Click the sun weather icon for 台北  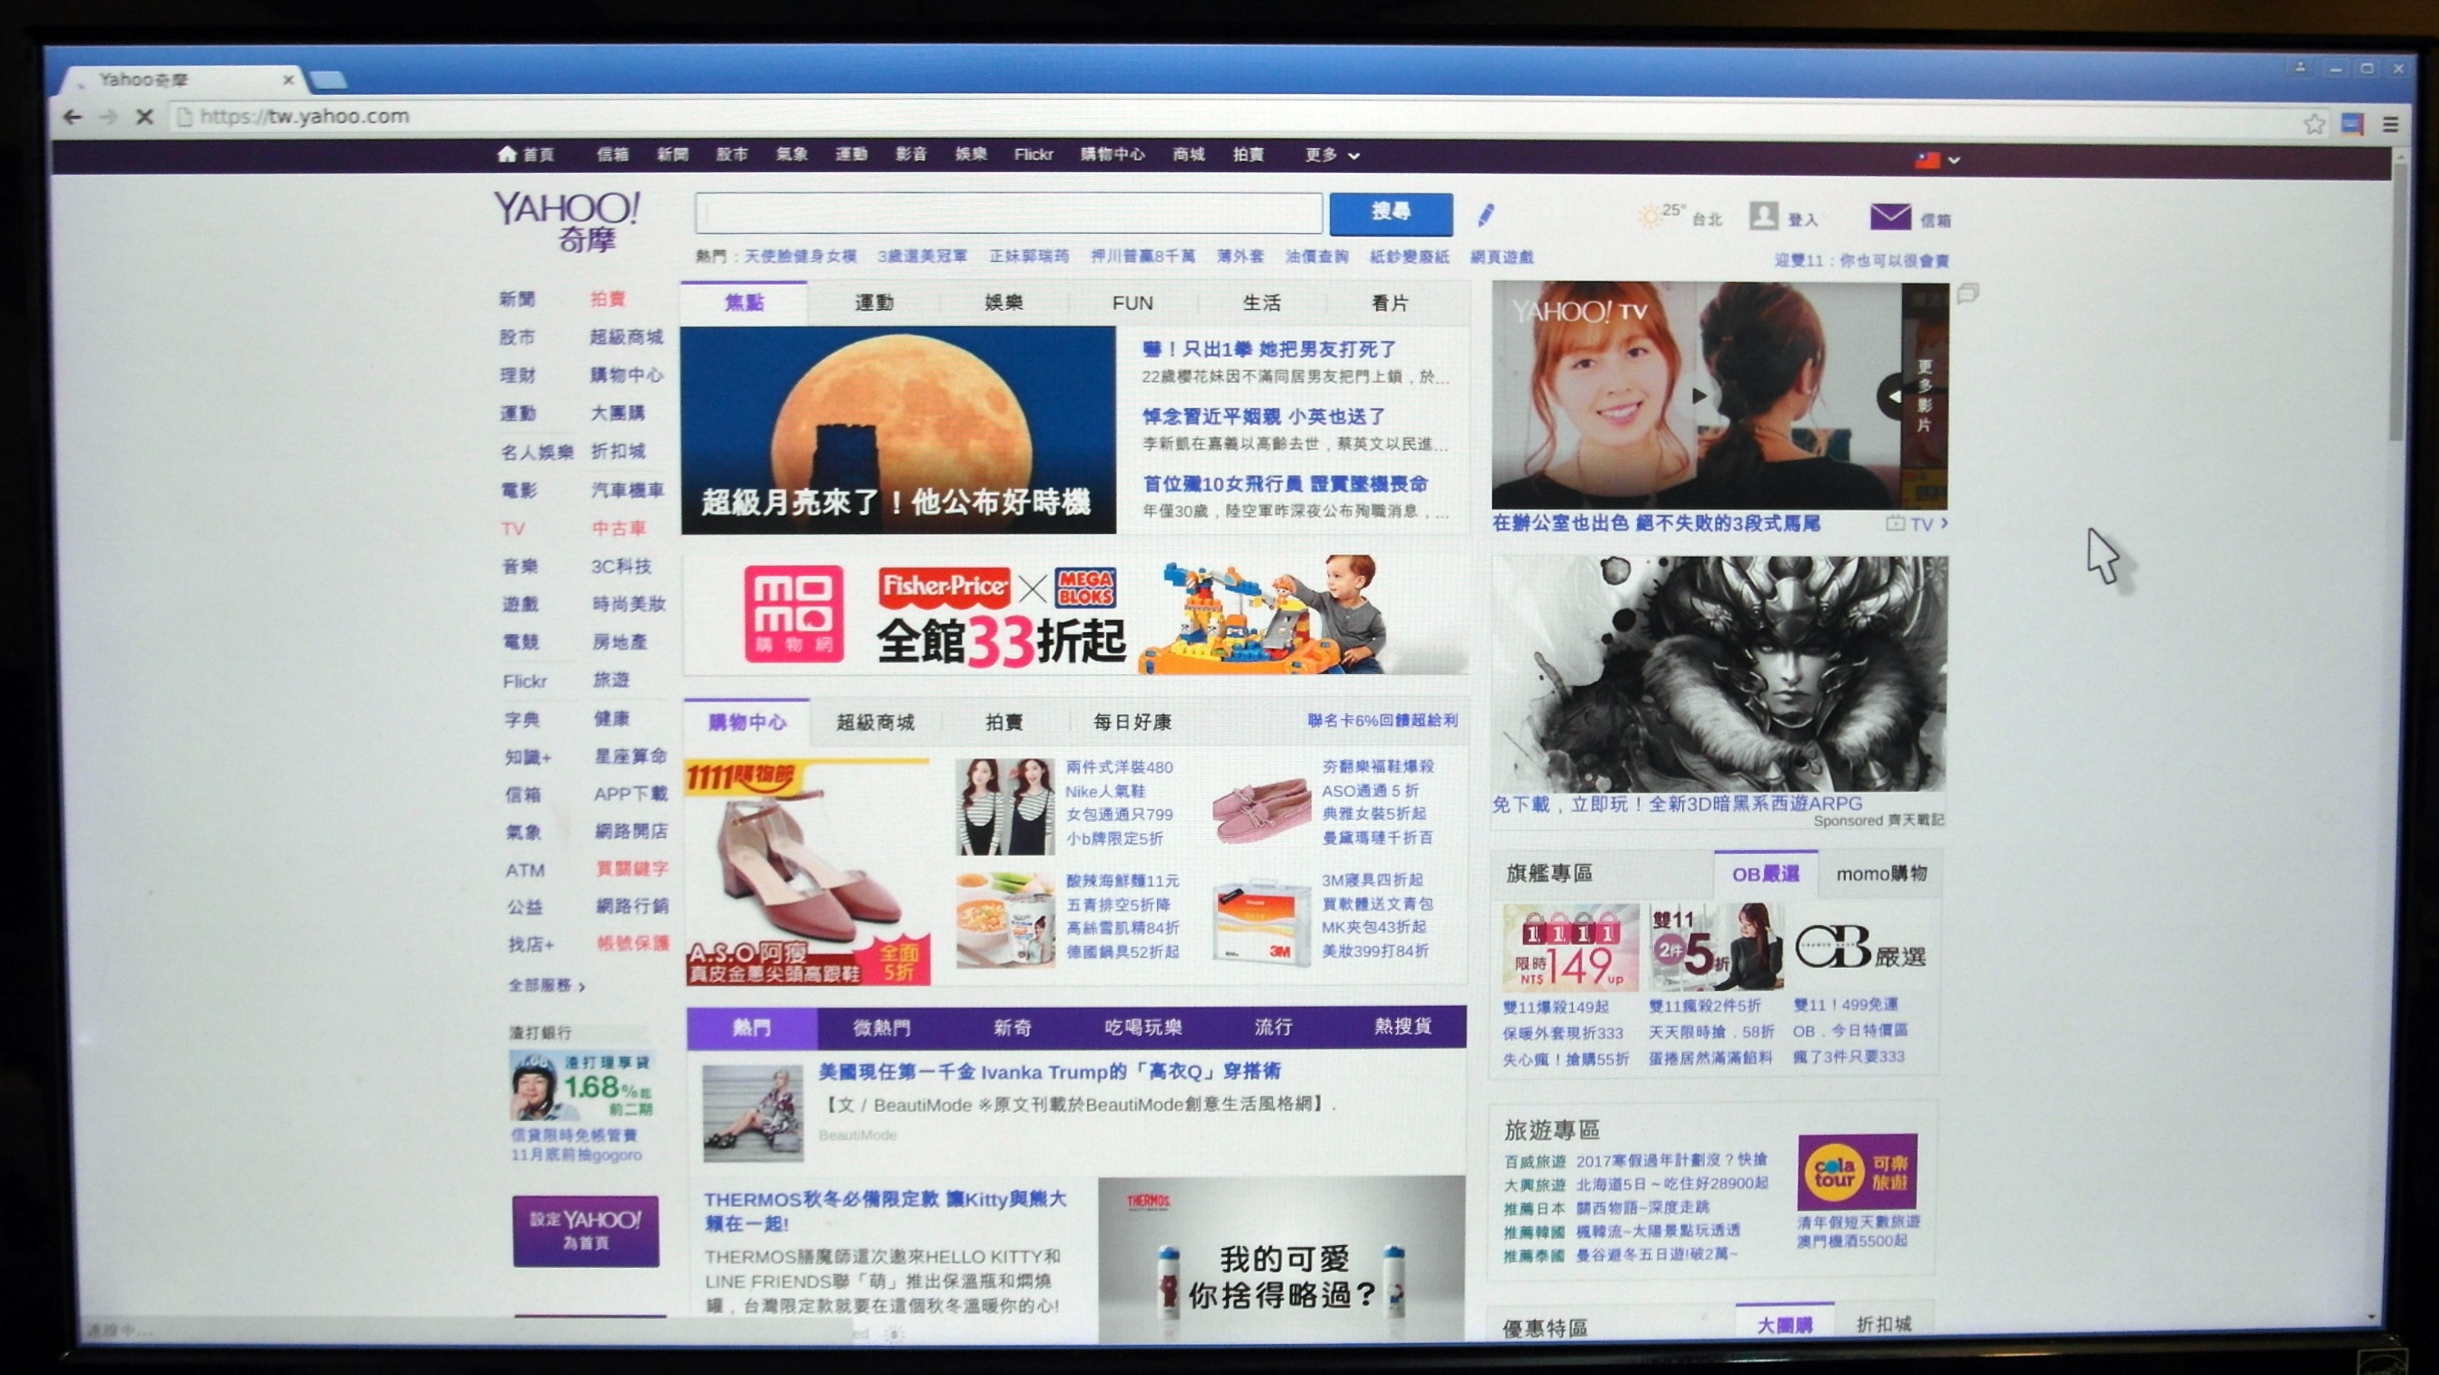coord(1650,216)
